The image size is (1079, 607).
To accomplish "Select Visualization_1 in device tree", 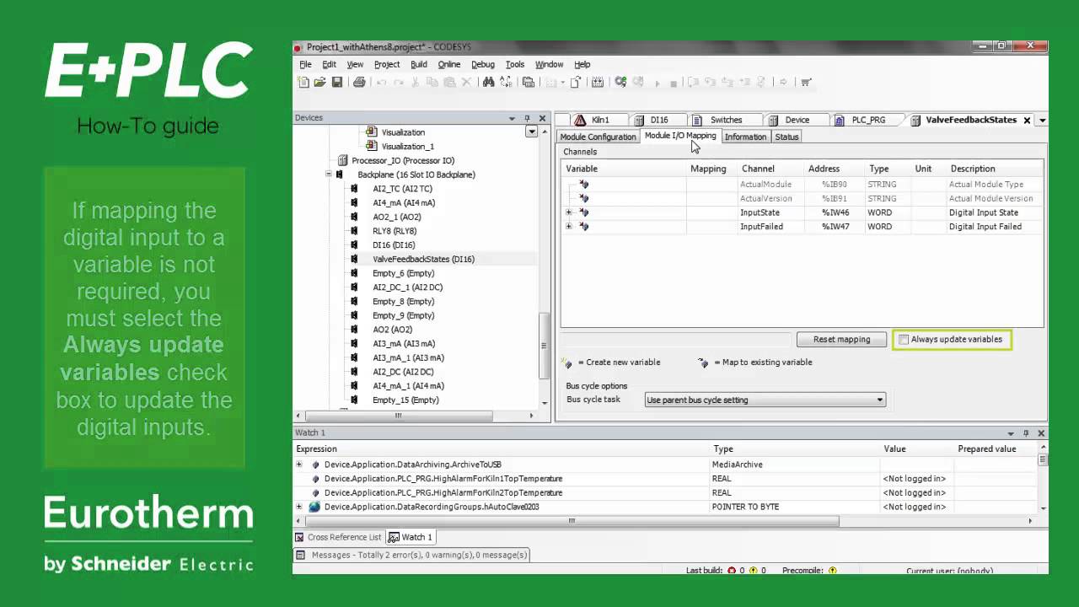I will (x=407, y=147).
